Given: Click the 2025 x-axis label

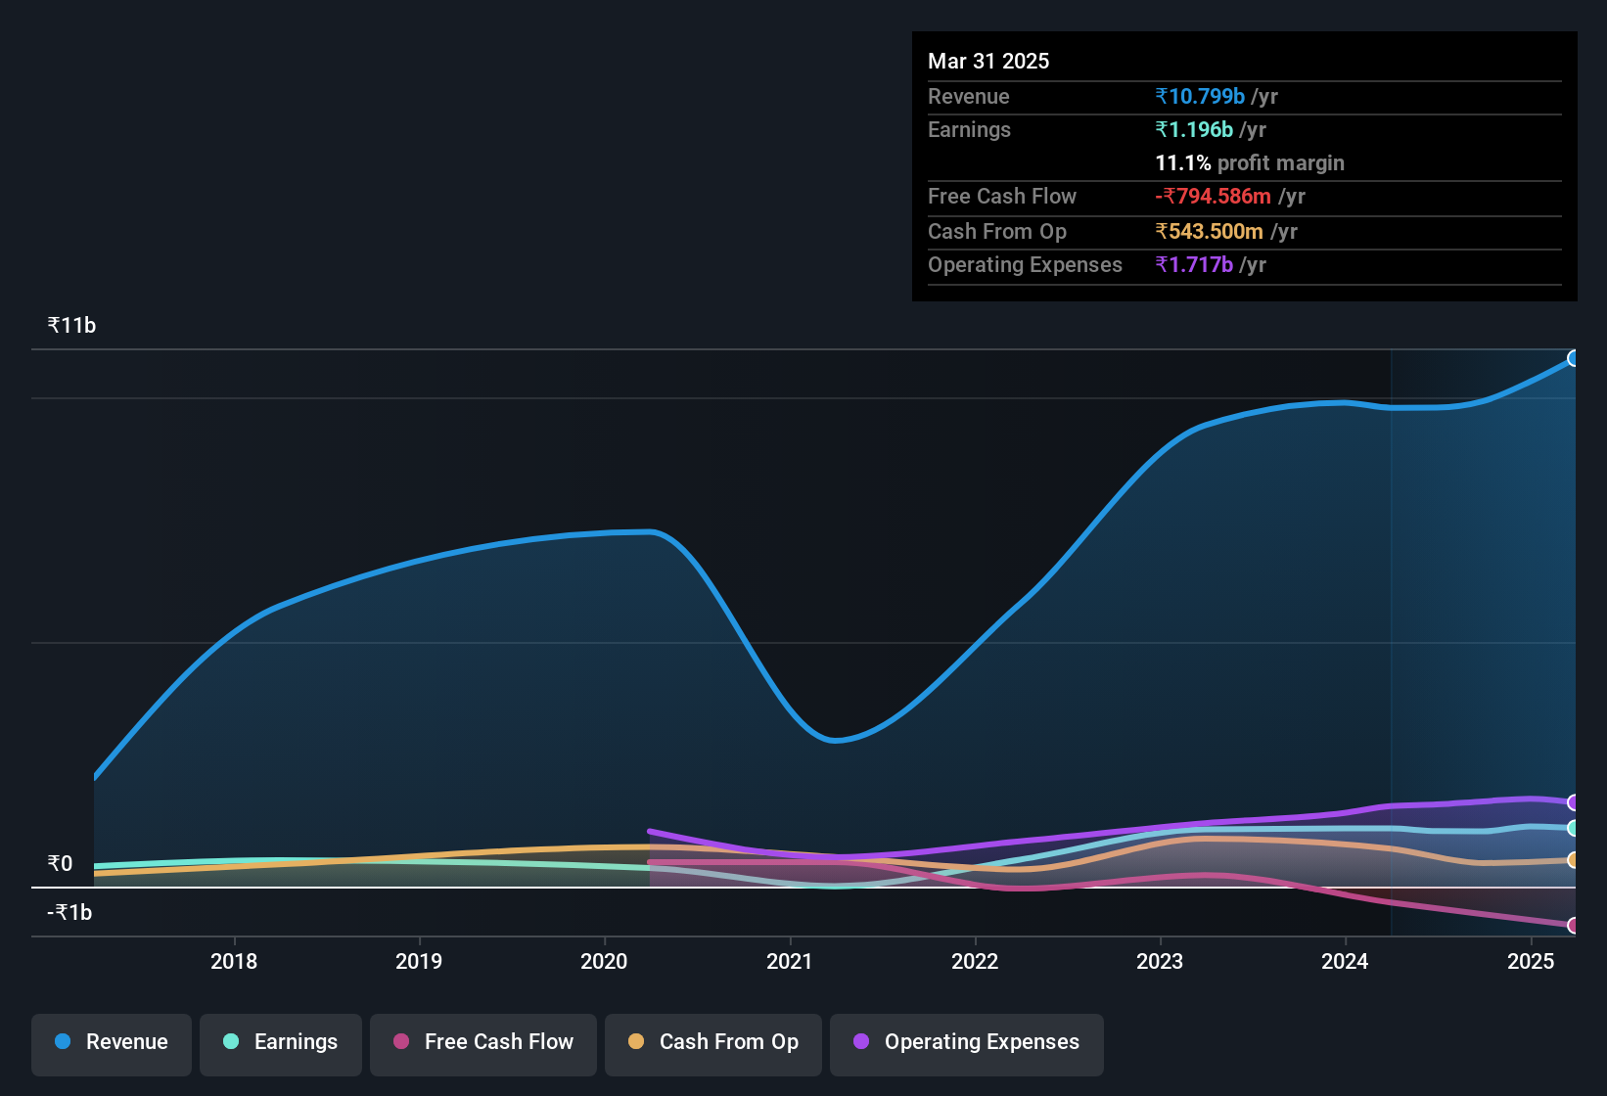Looking at the screenshot, I should [x=1531, y=962].
